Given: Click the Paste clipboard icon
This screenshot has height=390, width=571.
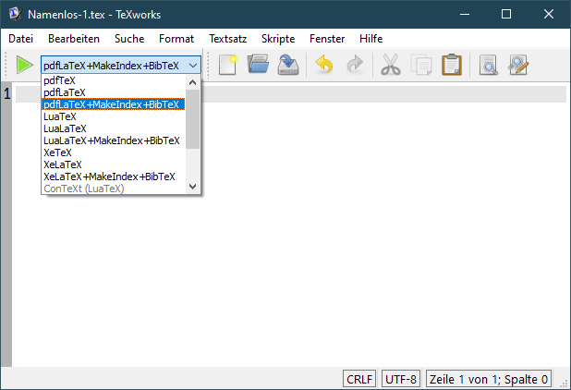Looking at the screenshot, I should point(451,65).
